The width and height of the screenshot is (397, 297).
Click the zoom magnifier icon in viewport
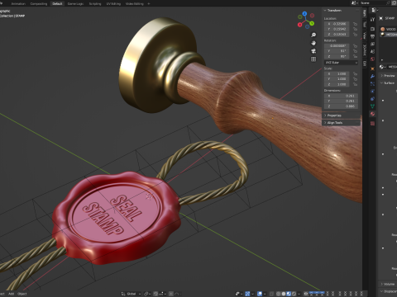(313, 35)
